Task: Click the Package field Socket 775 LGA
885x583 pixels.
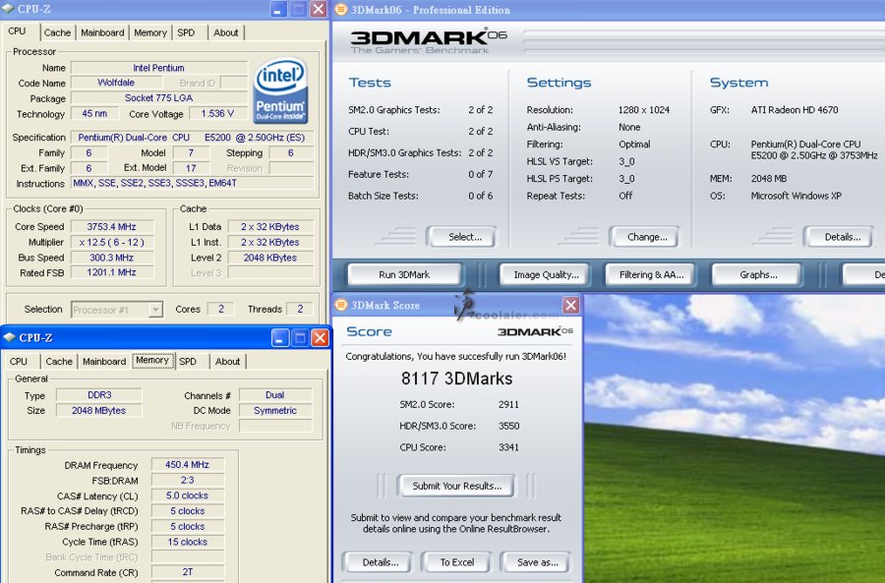Action: (158, 98)
